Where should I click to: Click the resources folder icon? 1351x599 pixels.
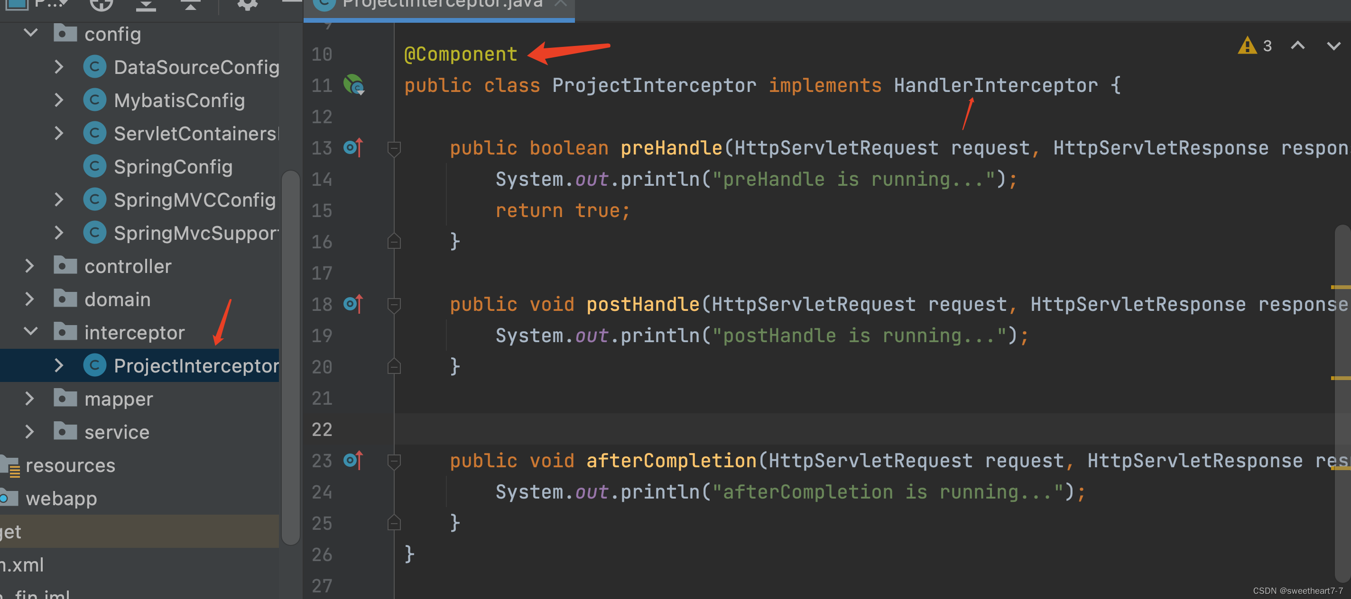pos(10,465)
